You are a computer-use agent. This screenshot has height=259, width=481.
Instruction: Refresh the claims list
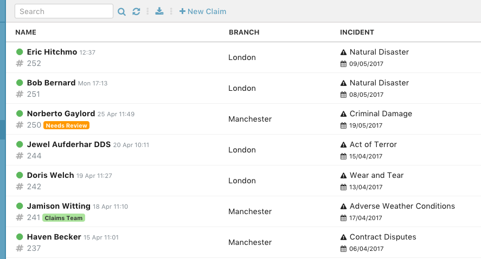tap(136, 11)
